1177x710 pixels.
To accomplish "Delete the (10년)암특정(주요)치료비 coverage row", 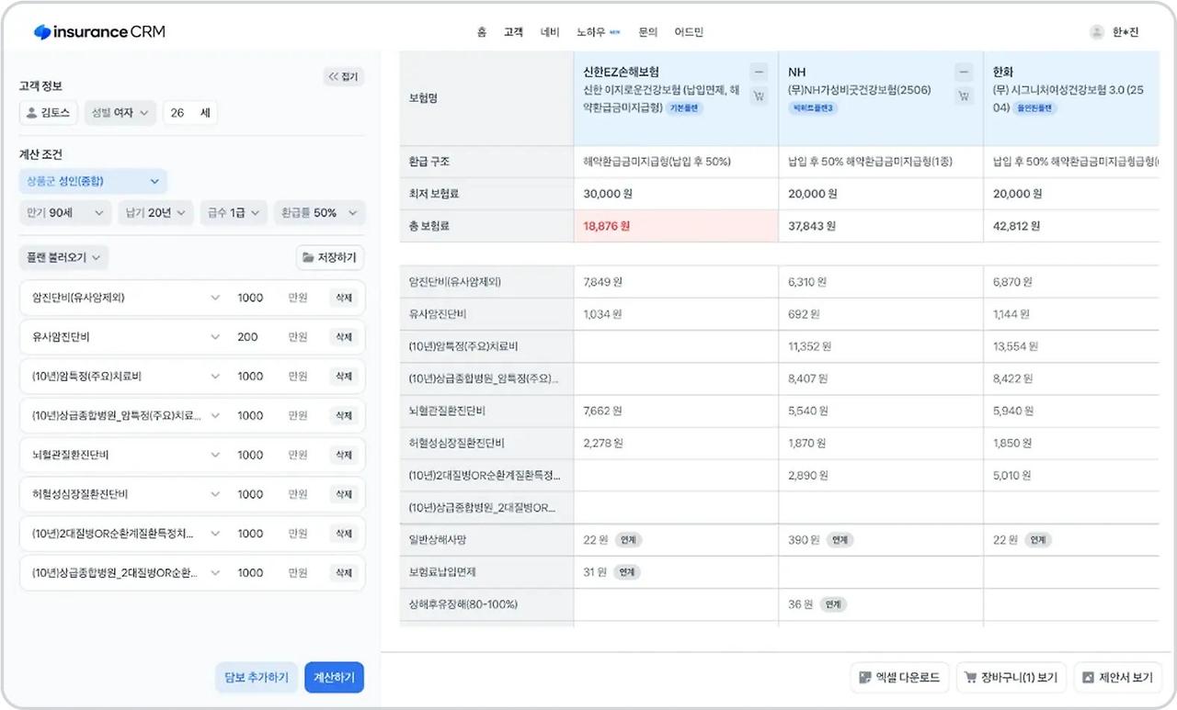I will (344, 377).
